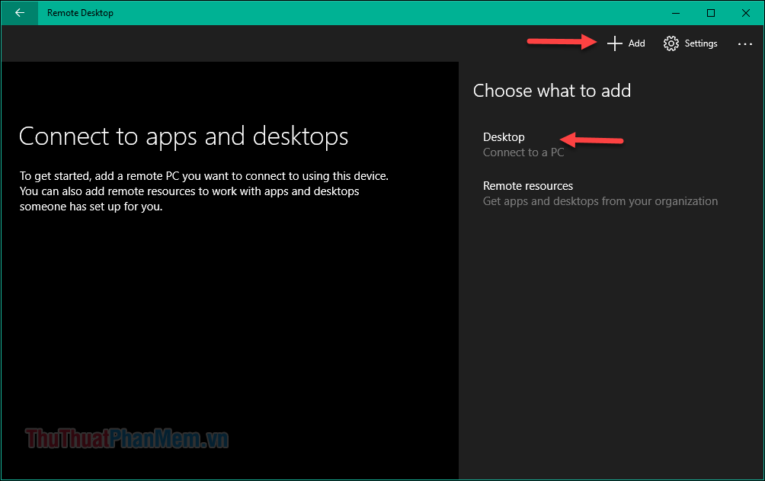Click Get apps and desktops from your organization

click(600, 200)
